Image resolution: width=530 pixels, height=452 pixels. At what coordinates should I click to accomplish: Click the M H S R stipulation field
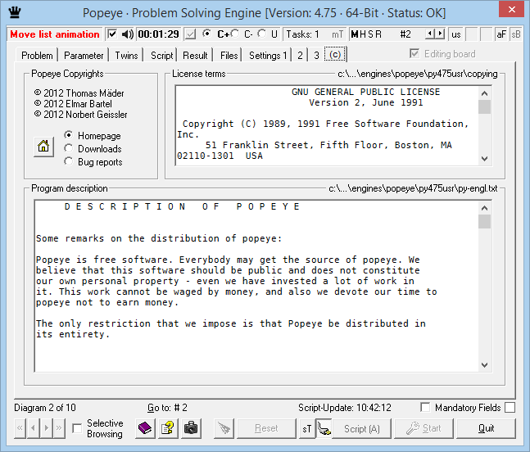click(x=366, y=34)
